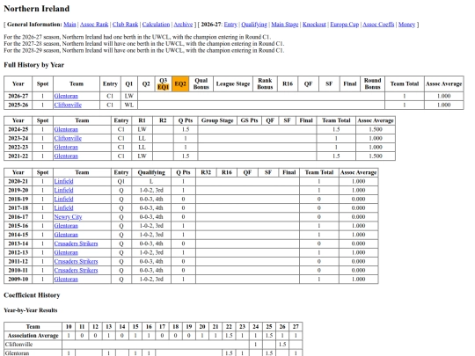View the Assoc Coeffs link
This screenshot has height=356, width=475.
(378, 25)
